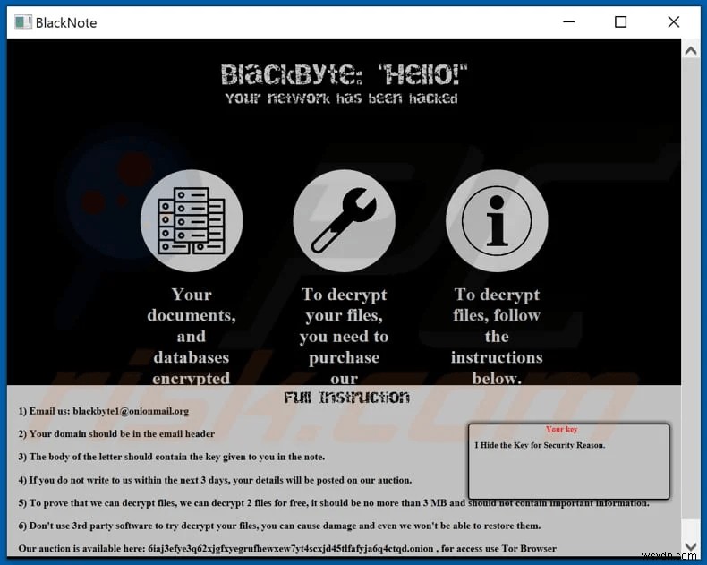Click instruction 2 about domain in email header
The image size is (707, 565).
coord(116,434)
